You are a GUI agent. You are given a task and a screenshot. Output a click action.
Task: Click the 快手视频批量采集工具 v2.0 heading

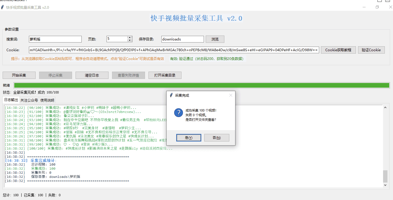pyautogui.click(x=196, y=18)
